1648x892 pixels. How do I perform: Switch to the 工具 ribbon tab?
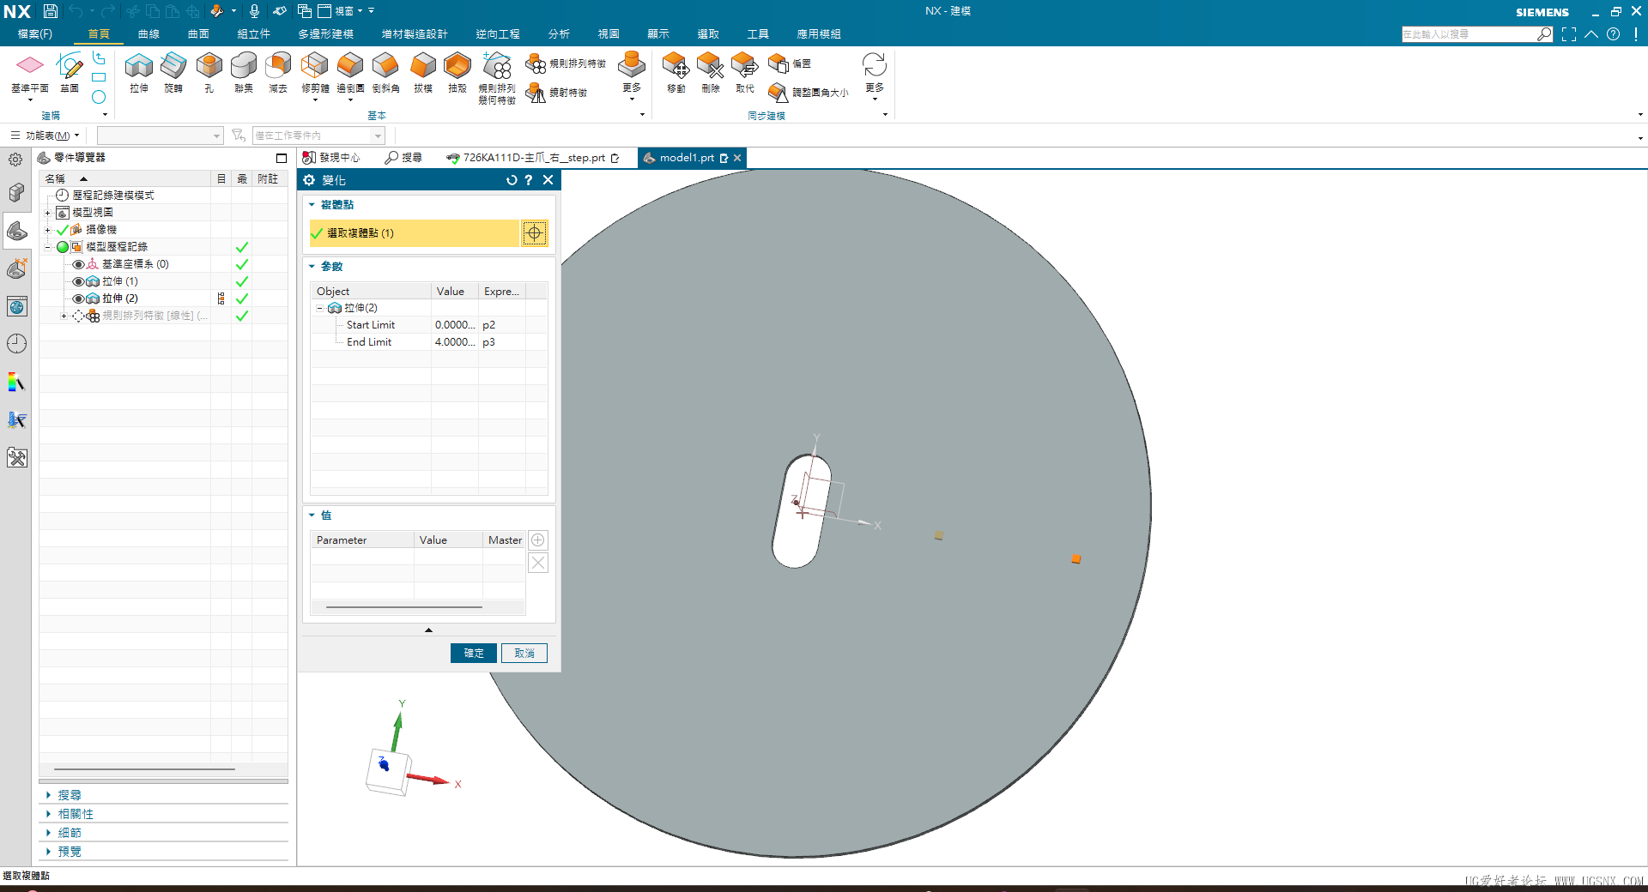tap(758, 34)
